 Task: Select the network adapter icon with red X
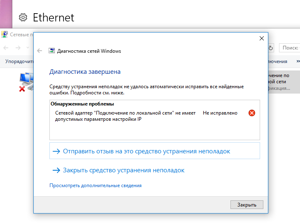tap(26, 82)
